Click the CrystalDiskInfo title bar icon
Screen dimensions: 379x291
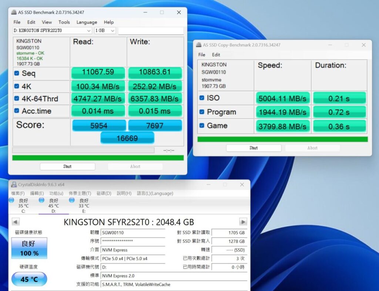coord(14,184)
